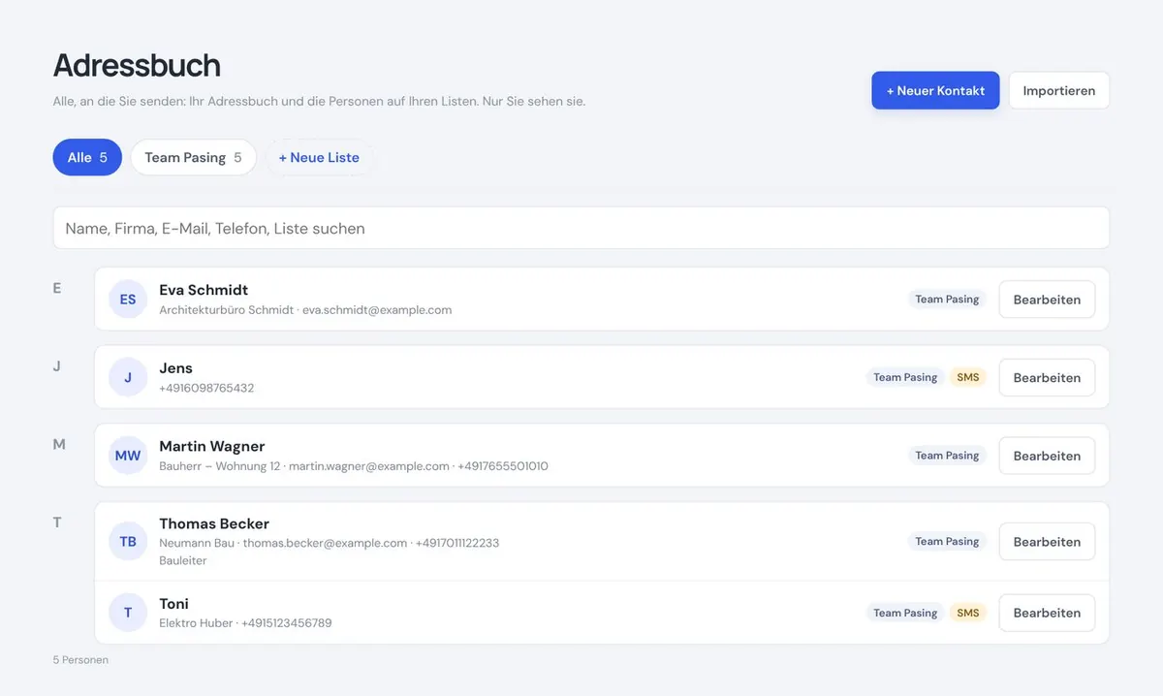1163x696 pixels.
Task: Click Eva Schmidt's ES avatar
Action: pyautogui.click(x=128, y=300)
